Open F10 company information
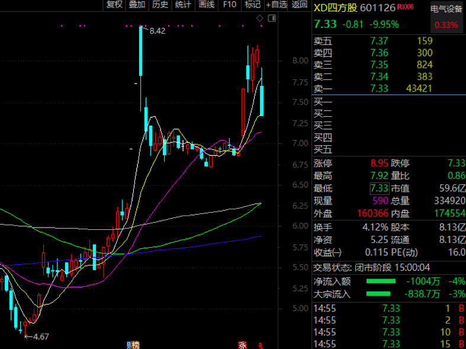The height and width of the screenshot is (349, 466). [x=229, y=5]
